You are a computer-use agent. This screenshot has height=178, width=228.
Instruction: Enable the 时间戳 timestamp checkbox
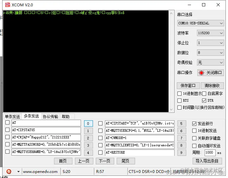179,107
